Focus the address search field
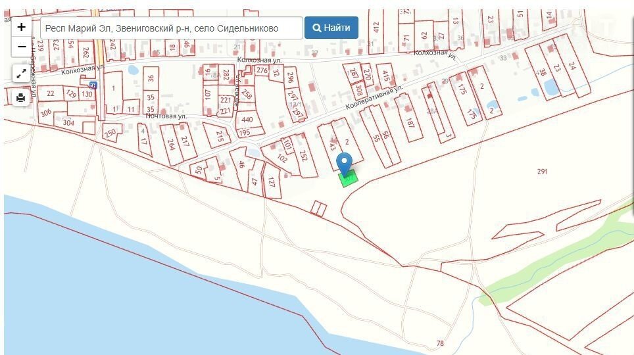The height and width of the screenshot is (355, 634). [172, 28]
